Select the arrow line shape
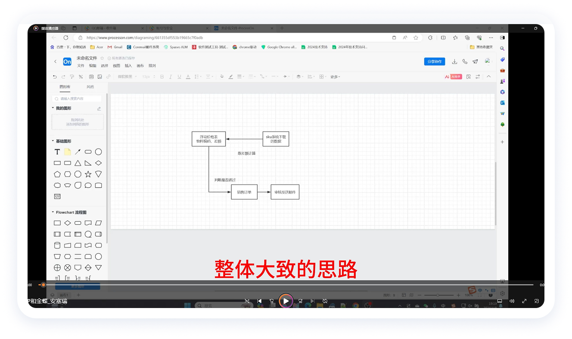This screenshot has width=572, height=339. click(78, 152)
